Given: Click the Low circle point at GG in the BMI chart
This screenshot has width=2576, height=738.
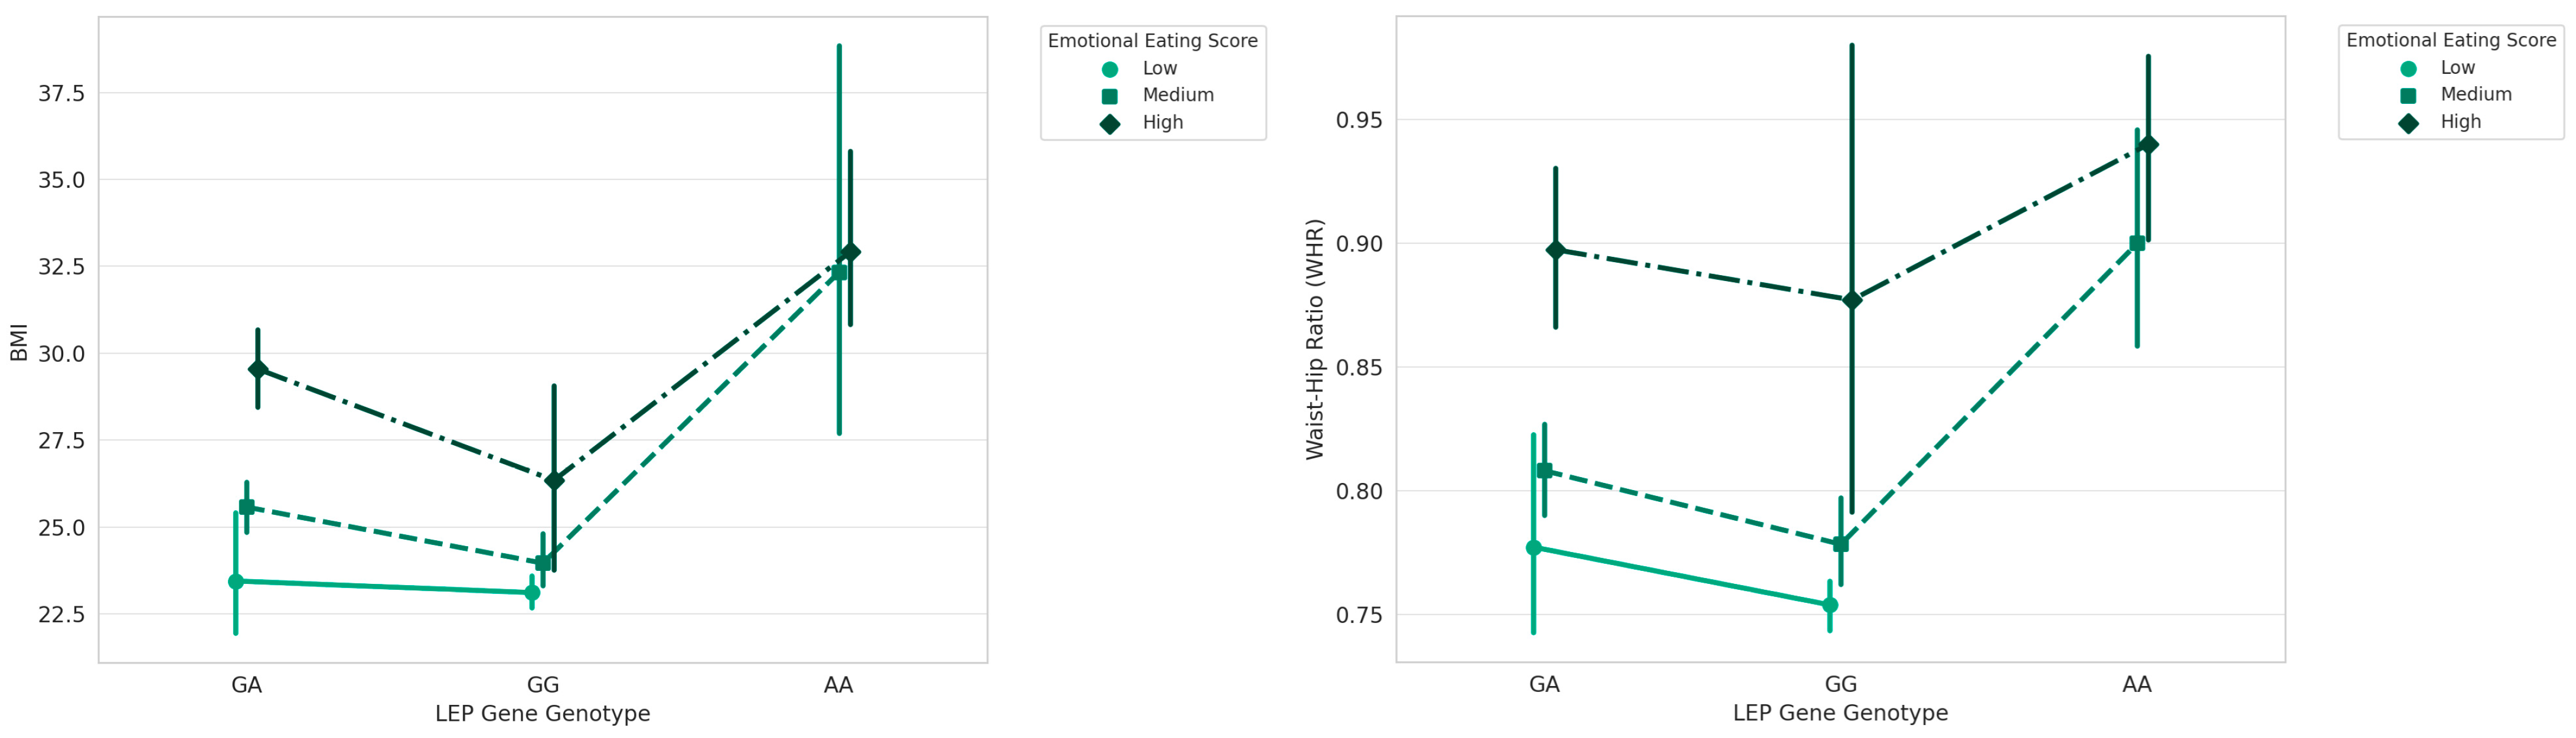Looking at the screenshot, I should coord(532,593).
